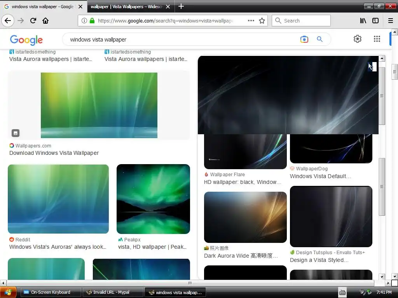The width and height of the screenshot is (398, 298).
Task: Open 'Windows Vista's Auroras' always look...' Reddit result
Action: click(58, 247)
